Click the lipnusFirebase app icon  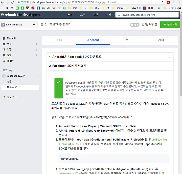[x=3, y=24]
